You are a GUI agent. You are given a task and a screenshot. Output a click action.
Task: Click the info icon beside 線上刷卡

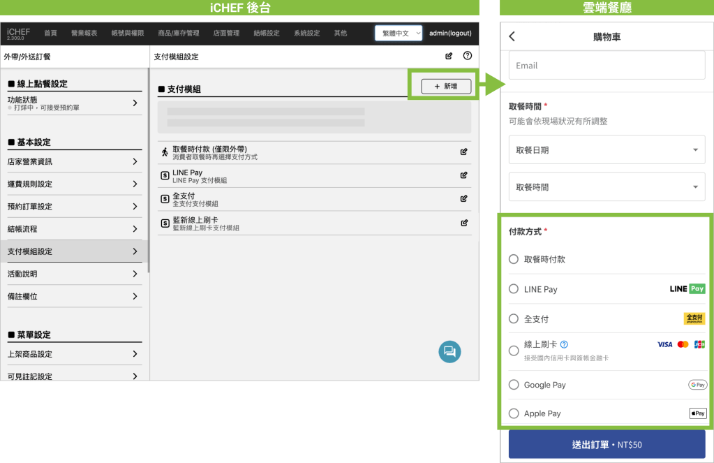pos(564,344)
